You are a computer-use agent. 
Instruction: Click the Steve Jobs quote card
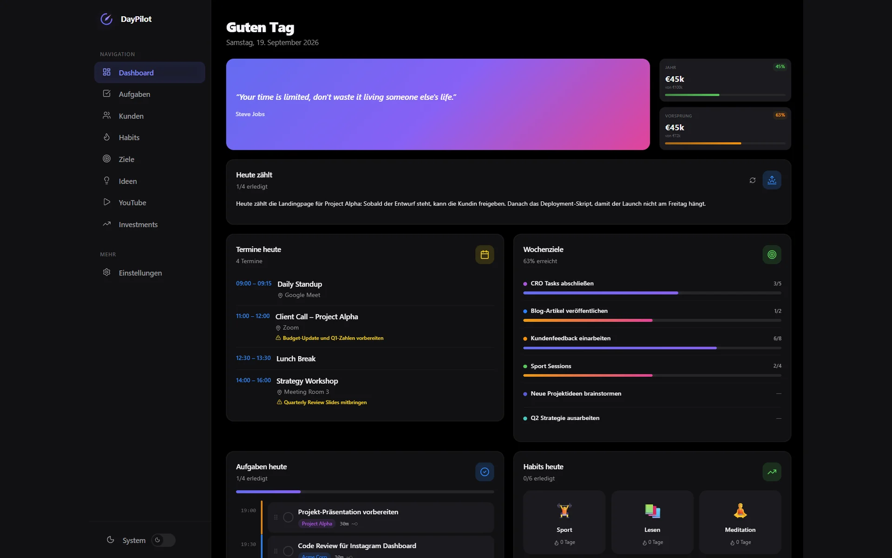point(438,104)
